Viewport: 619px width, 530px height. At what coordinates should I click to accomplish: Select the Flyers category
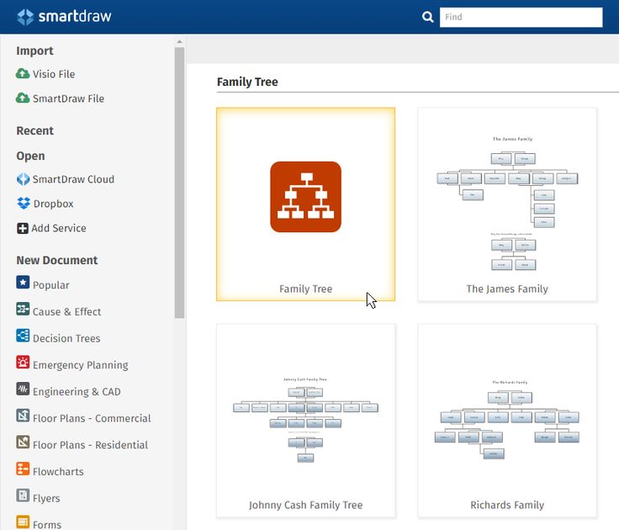point(46,498)
